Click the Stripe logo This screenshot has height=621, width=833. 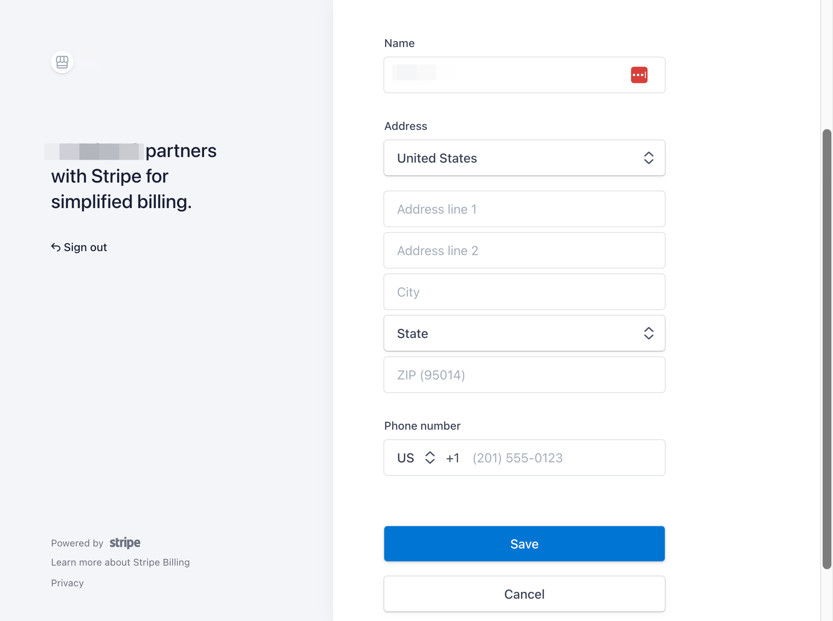(x=125, y=543)
